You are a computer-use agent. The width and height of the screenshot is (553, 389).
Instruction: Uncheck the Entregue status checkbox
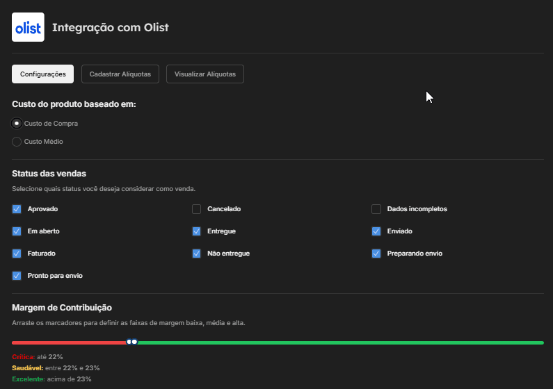coord(197,231)
